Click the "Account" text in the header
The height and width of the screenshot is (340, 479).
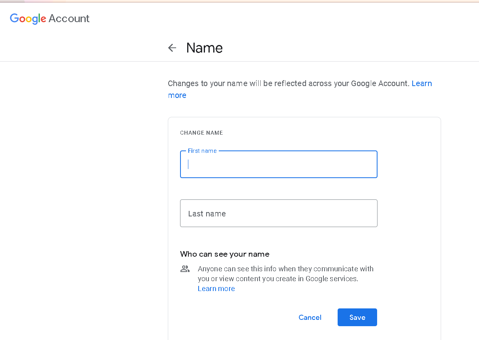coord(69,19)
